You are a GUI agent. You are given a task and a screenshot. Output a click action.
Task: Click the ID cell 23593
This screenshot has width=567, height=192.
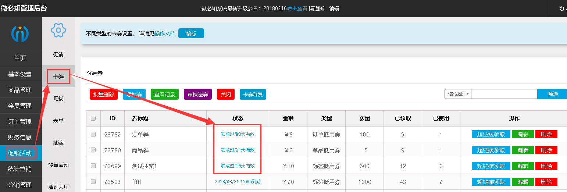point(113,182)
